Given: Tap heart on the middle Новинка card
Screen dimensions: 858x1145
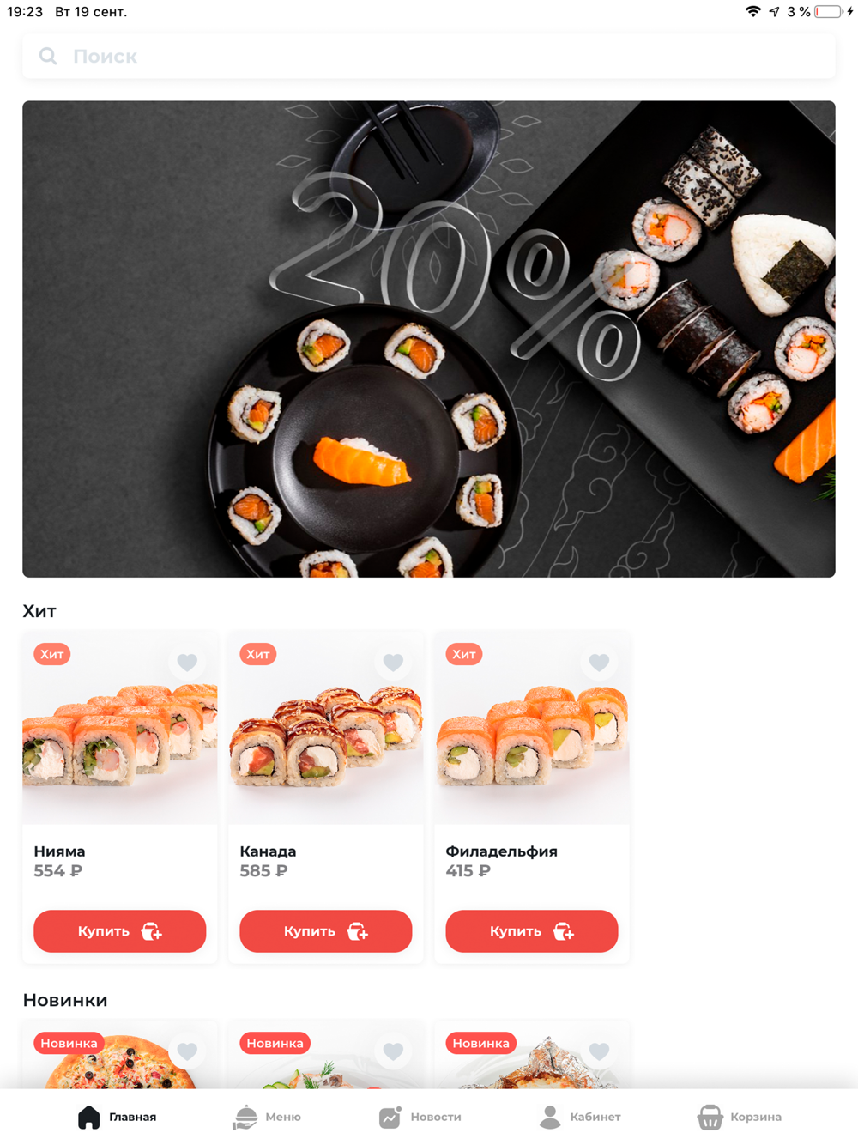Looking at the screenshot, I should (x=393, y=1051).
